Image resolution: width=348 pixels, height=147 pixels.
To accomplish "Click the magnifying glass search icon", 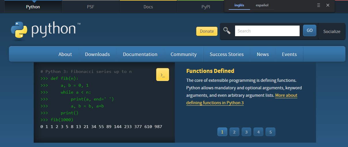I will pos(227,31).
